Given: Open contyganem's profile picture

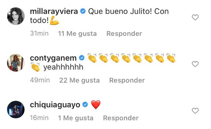Looking at the screenshot, I should coord(16,63).
